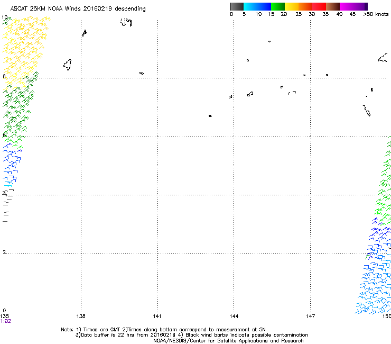Click longitude label '147' on bottom axis
Image resolution: width=391 pixels, height=344 pixels.
click(311, 316)
